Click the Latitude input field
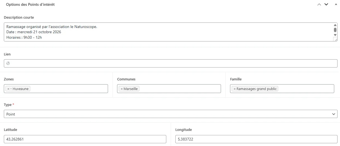Viewport: 340px width, 146px height. pos(85,139)
